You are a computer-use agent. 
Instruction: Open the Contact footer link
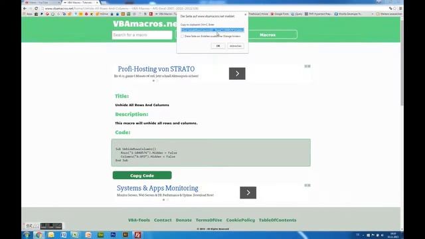[163, 220]
